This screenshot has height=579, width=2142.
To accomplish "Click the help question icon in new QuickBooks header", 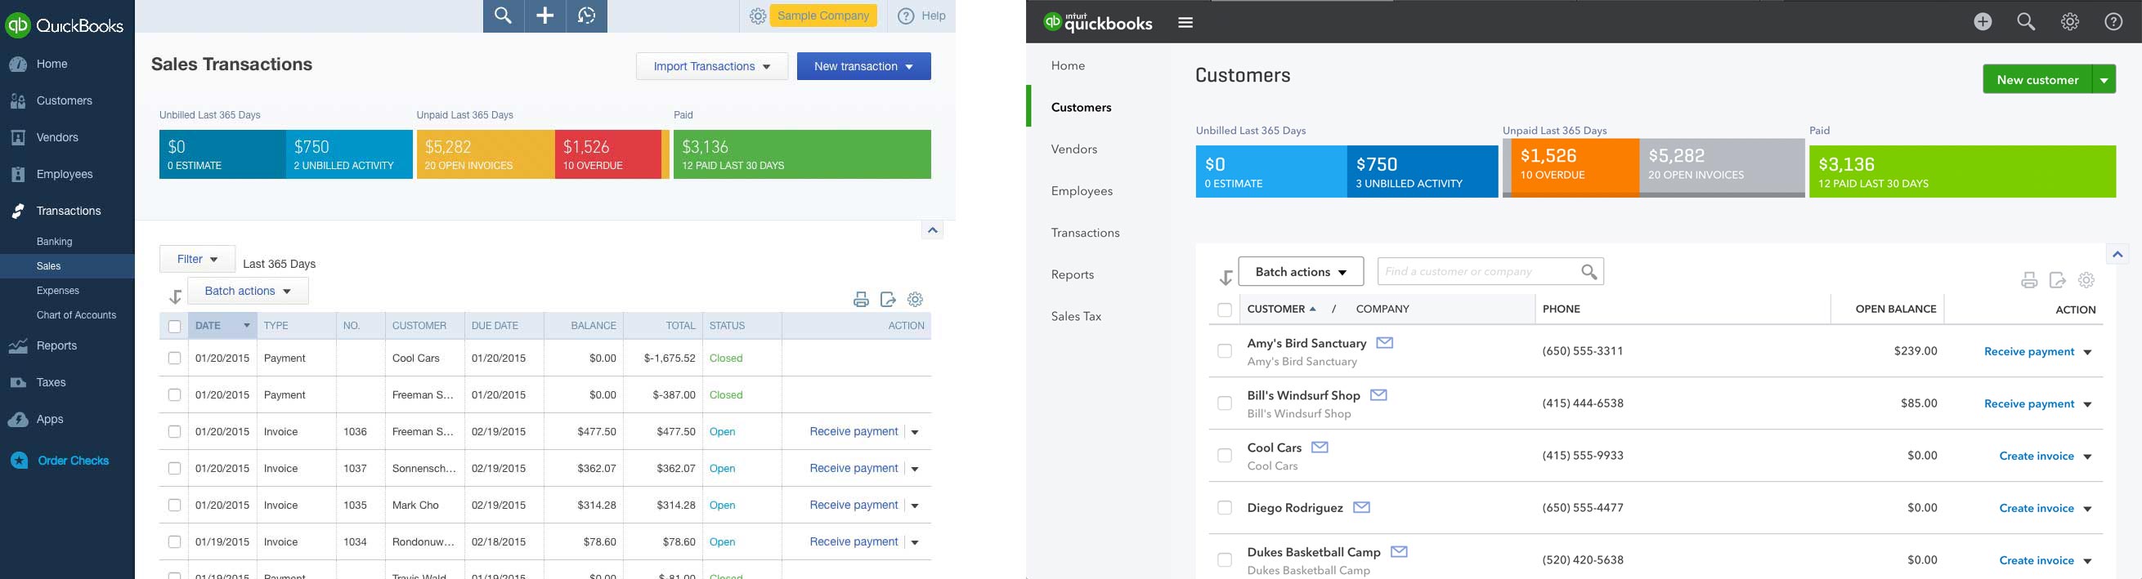I will [2113, 22].
